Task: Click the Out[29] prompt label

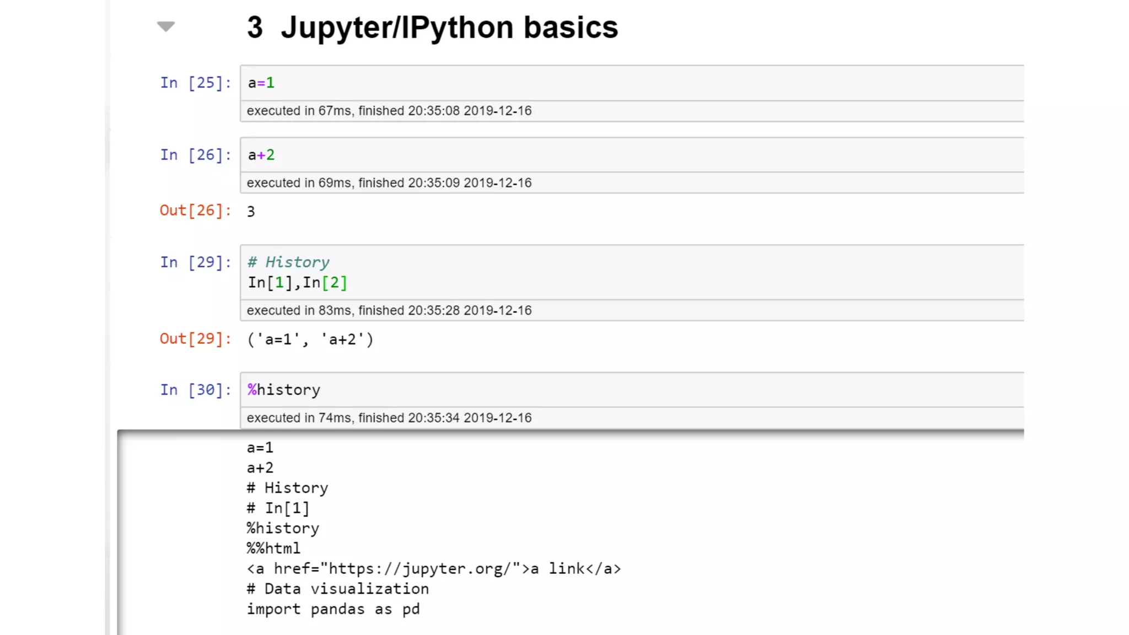Action: tap(196, 338)
